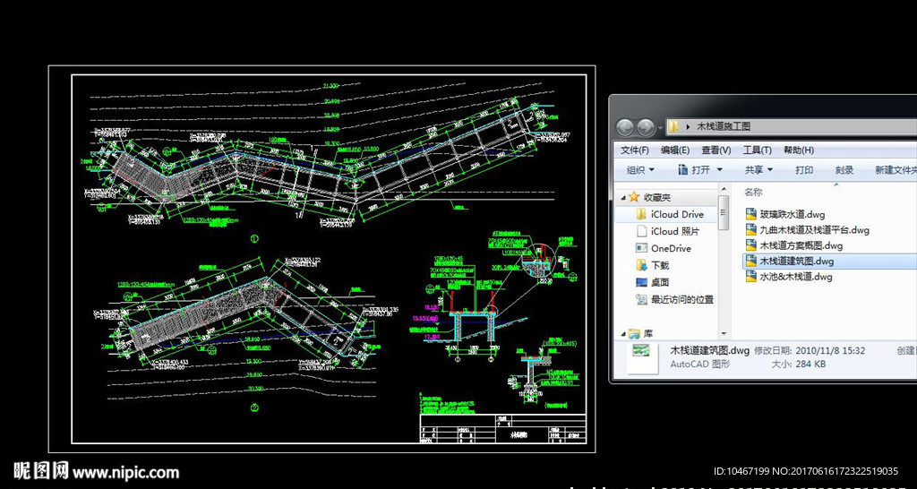The height and width of the screenshot is (489, 917).
Task: Open OneDrive from the favorites list
Action: tap(670, 248)
